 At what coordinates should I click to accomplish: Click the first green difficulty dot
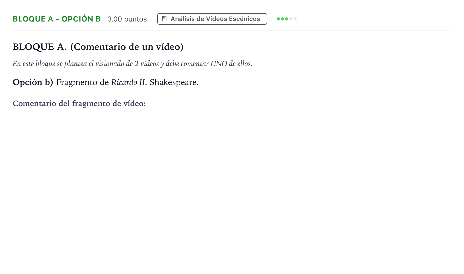(278, 19)
